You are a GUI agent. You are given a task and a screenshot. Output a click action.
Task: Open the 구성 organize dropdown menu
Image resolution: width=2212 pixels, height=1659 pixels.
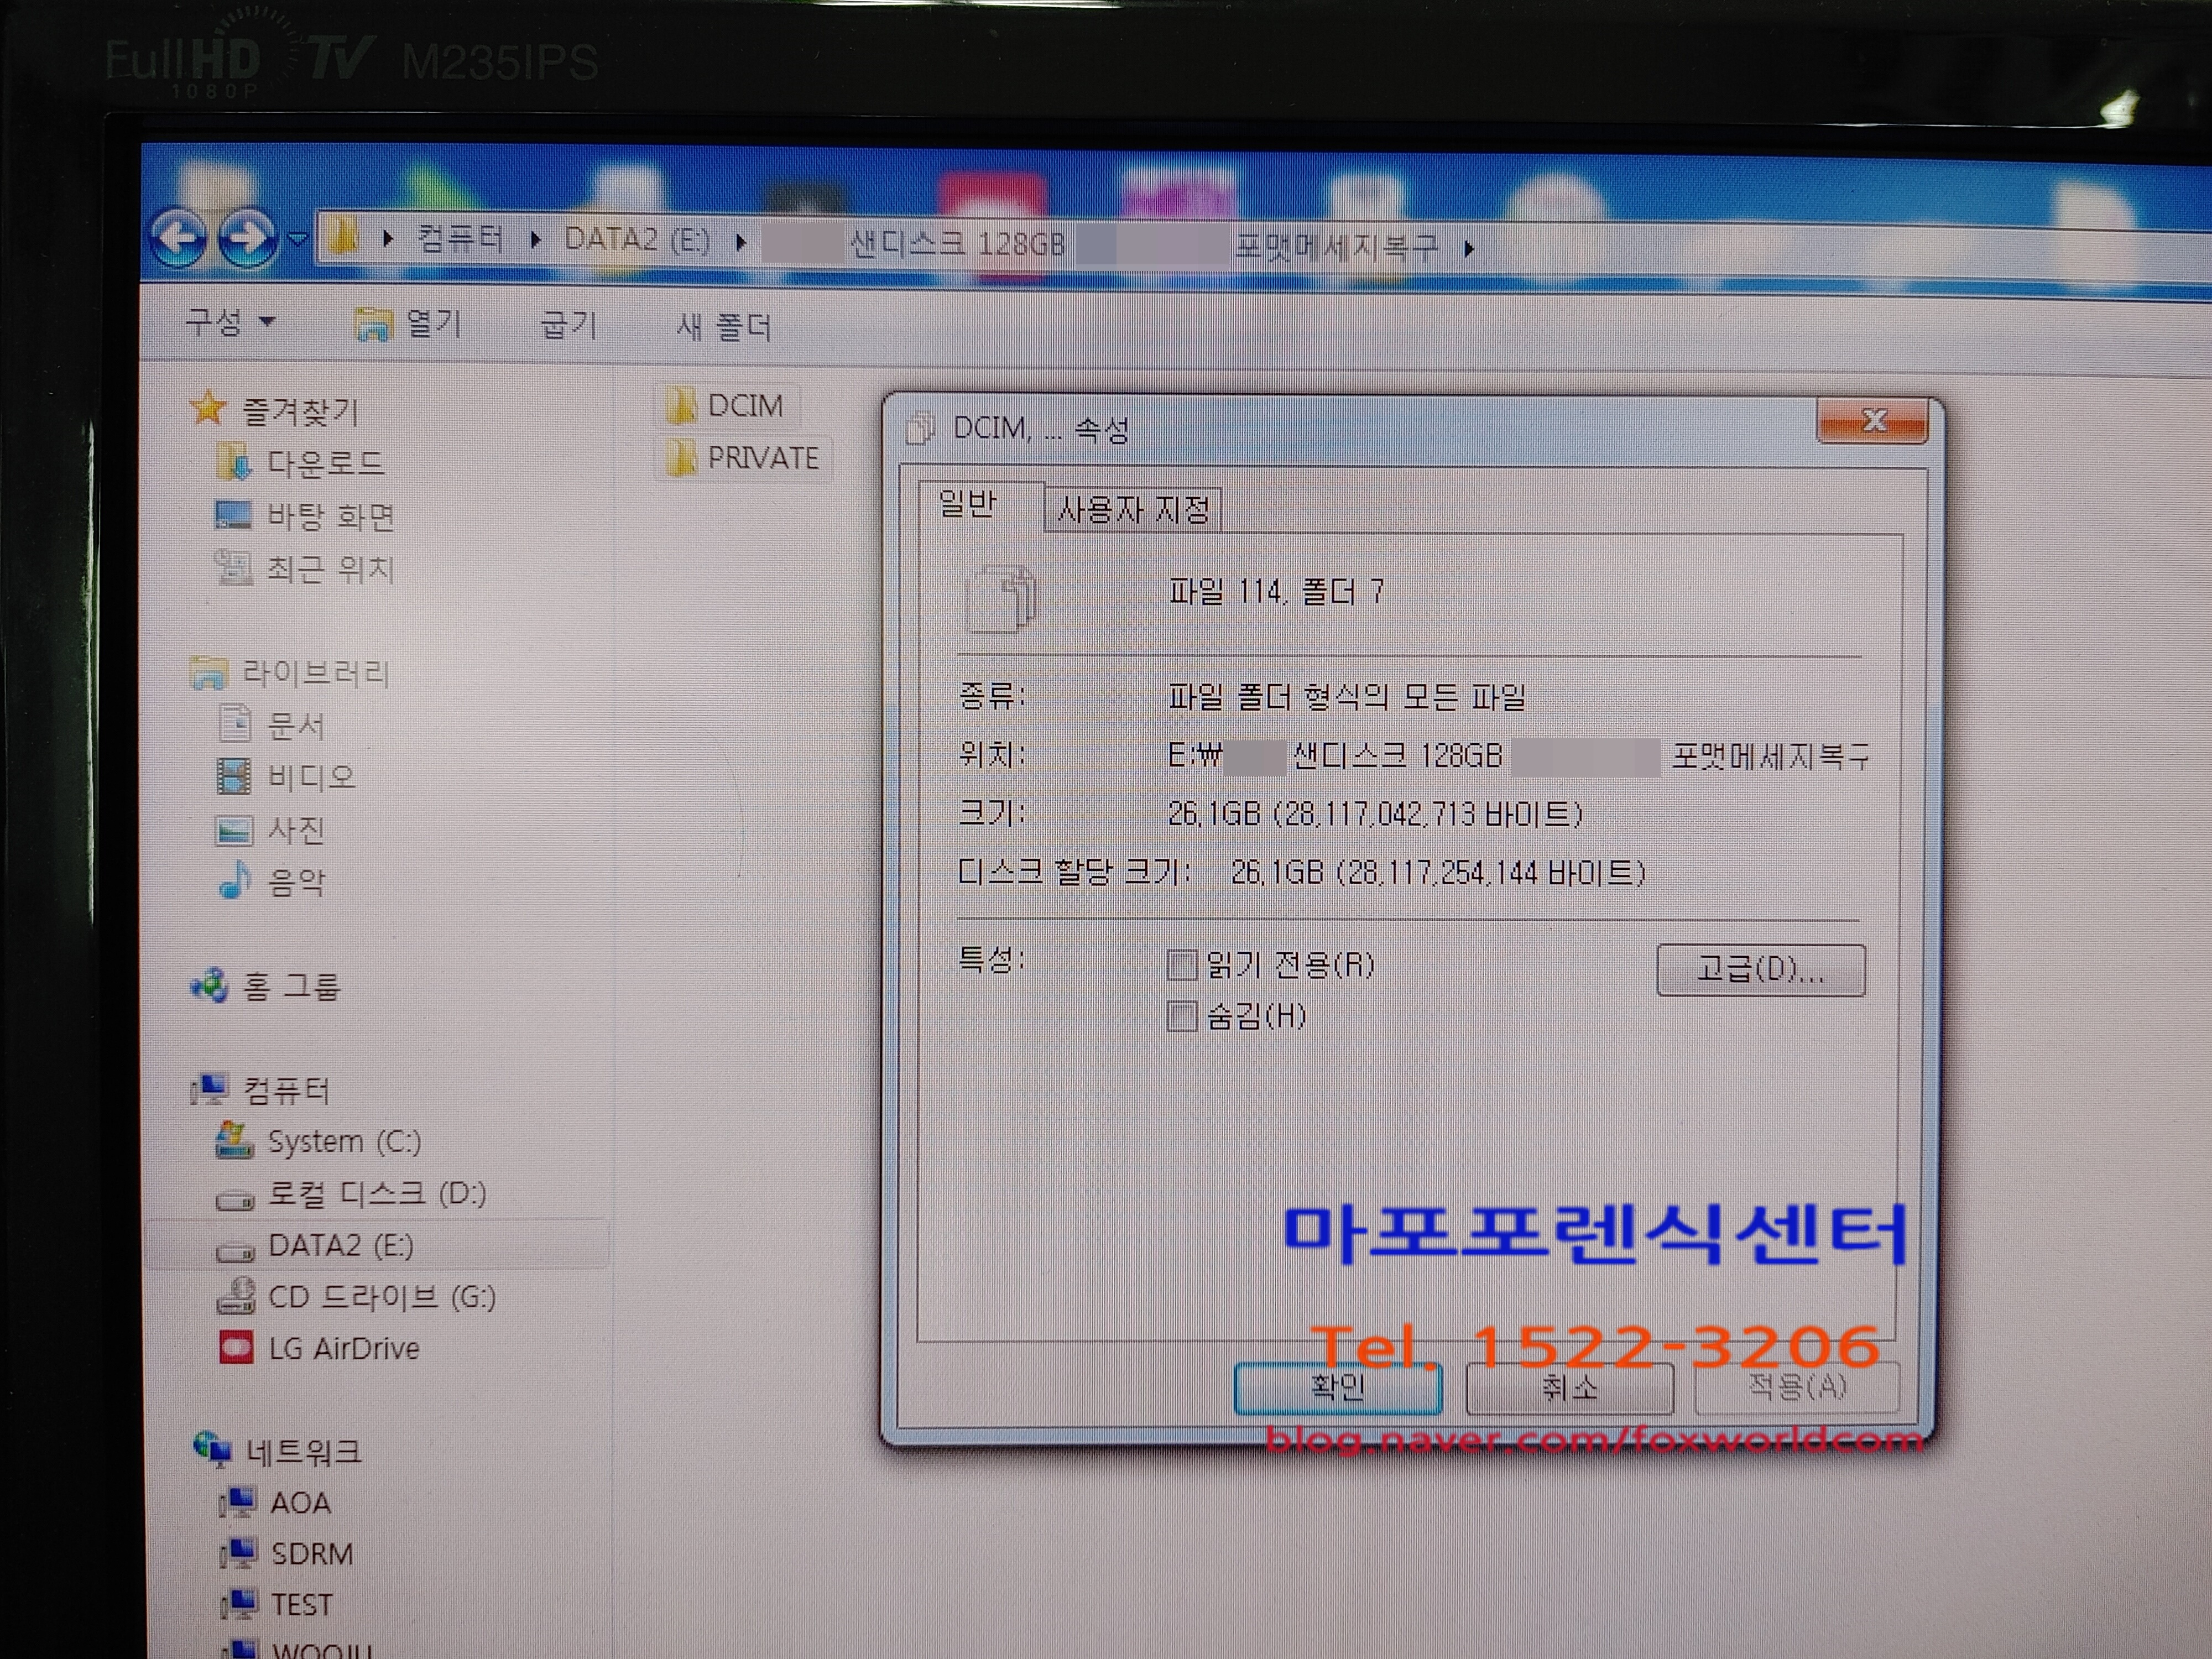pos(230,321)
